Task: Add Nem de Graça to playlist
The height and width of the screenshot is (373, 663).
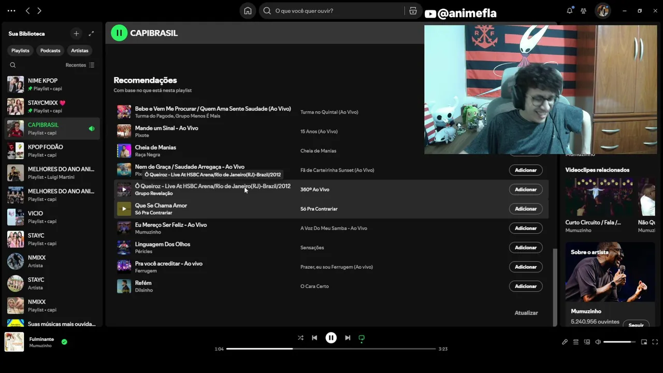Action: (526, 170)
